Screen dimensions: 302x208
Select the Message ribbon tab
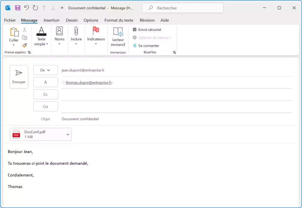coord(29,20)
